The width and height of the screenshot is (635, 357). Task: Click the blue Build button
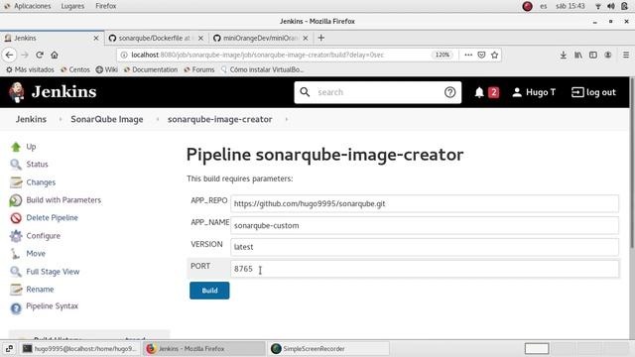[x=209, y=291]
